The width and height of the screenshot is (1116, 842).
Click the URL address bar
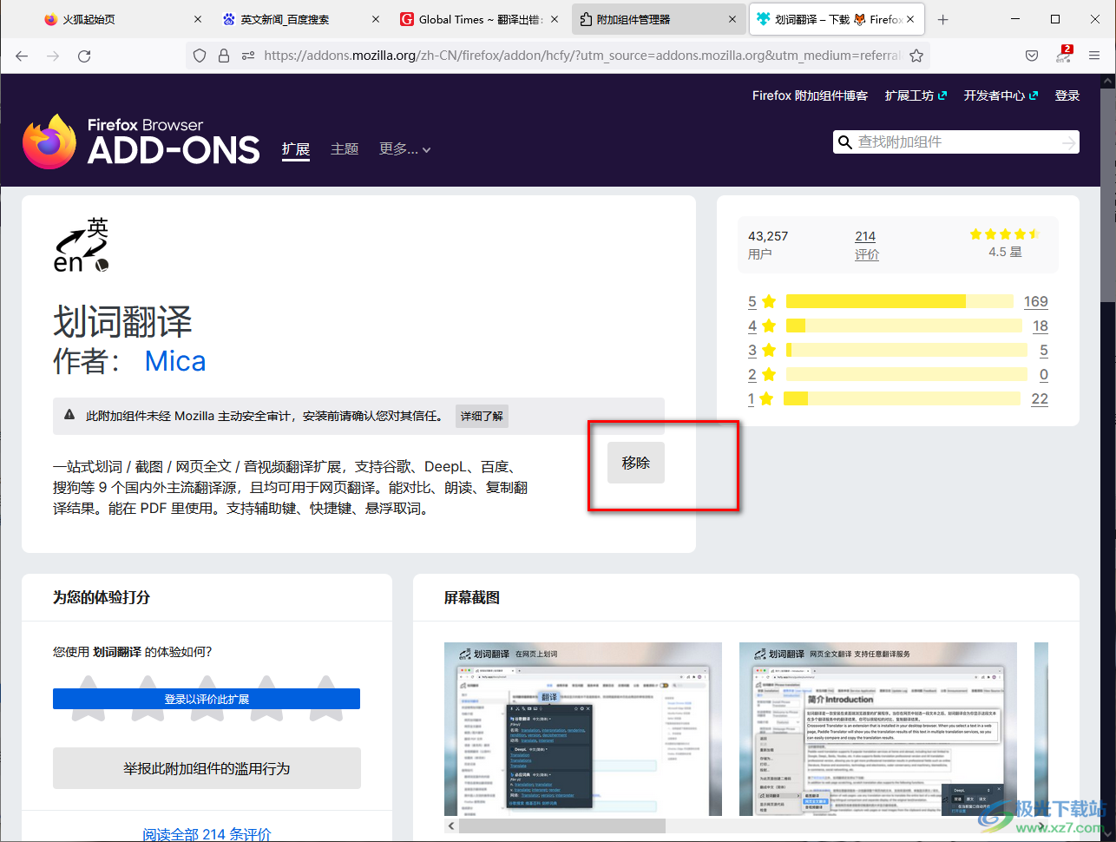(x=581, y=56)
